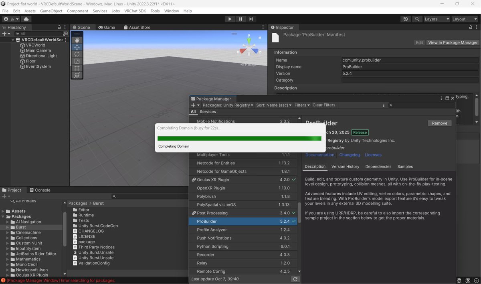Open the Dependencies tab in Package Manager

coord(378,166)
